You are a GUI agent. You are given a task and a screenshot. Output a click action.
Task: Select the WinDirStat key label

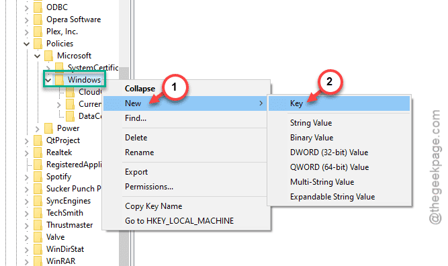click(65, 249)
